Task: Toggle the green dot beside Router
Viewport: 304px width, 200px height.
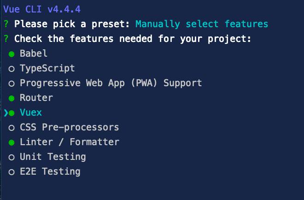Action: [12, 98]
